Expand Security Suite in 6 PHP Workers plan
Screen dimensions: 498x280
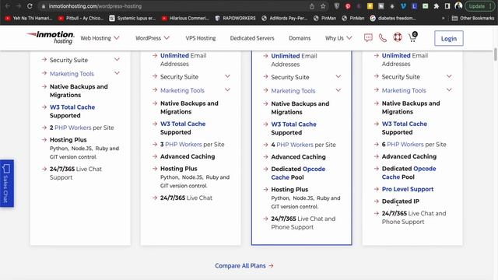(449, 76)
